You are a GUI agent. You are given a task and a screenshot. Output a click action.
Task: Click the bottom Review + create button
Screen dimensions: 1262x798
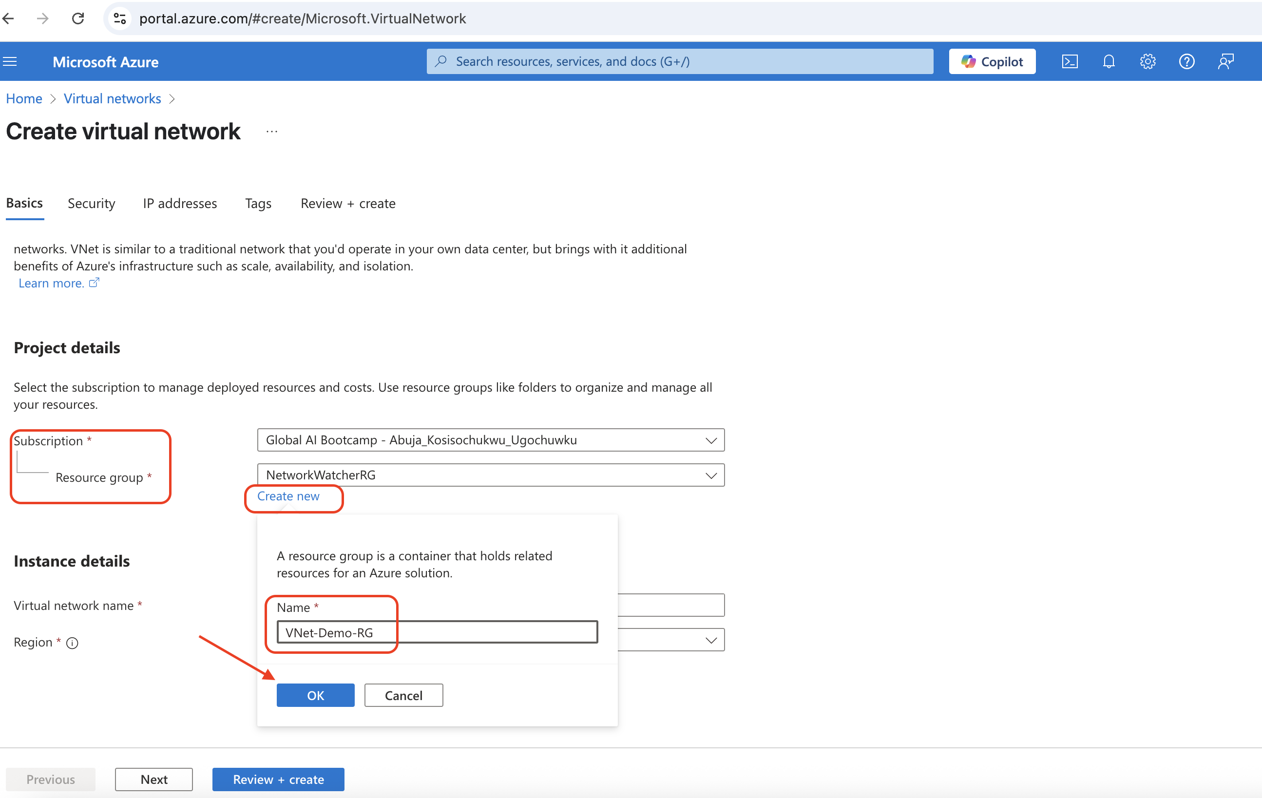[x=278, y=779]
